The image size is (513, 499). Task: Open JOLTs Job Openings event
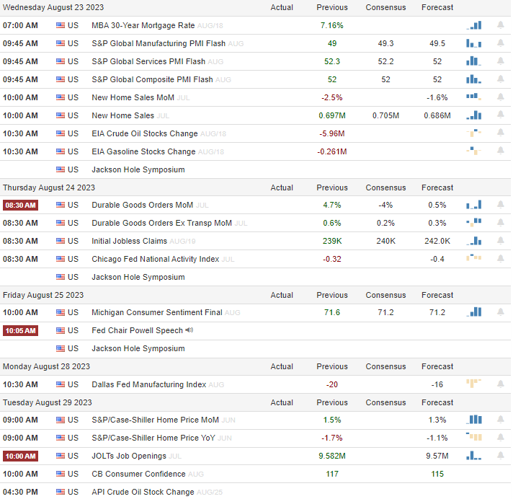(x=129, y=456)
